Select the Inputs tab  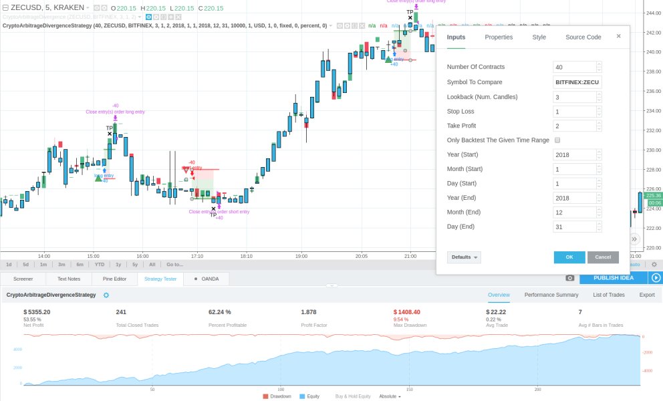coord(456,37)
